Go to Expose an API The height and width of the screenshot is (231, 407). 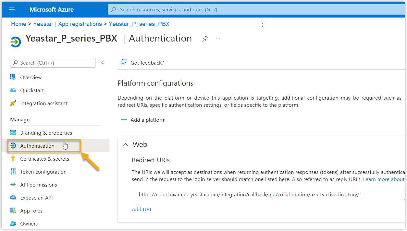pos(36,198)
